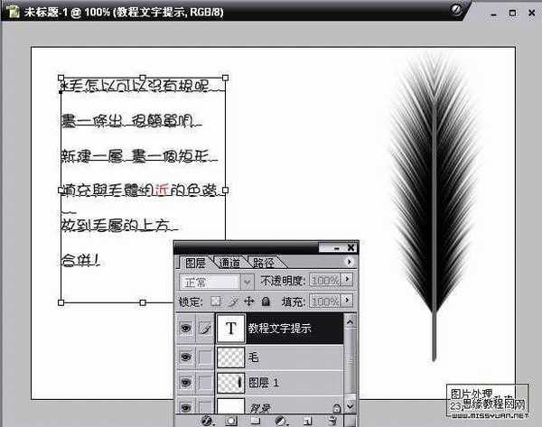This screenshot has width=542, height=427.
Task: Hide the 教程文字提示 text layer
Action: point(185,330)
